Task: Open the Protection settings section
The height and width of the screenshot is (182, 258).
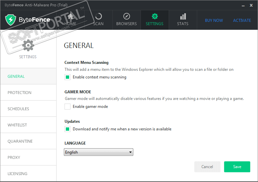Action: point(28,92)
